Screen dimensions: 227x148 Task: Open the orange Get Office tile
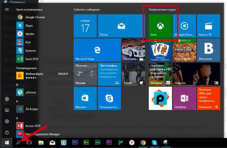(x=208, y=98)
